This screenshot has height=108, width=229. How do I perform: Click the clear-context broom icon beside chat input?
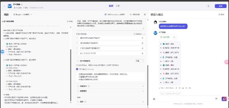154,99
